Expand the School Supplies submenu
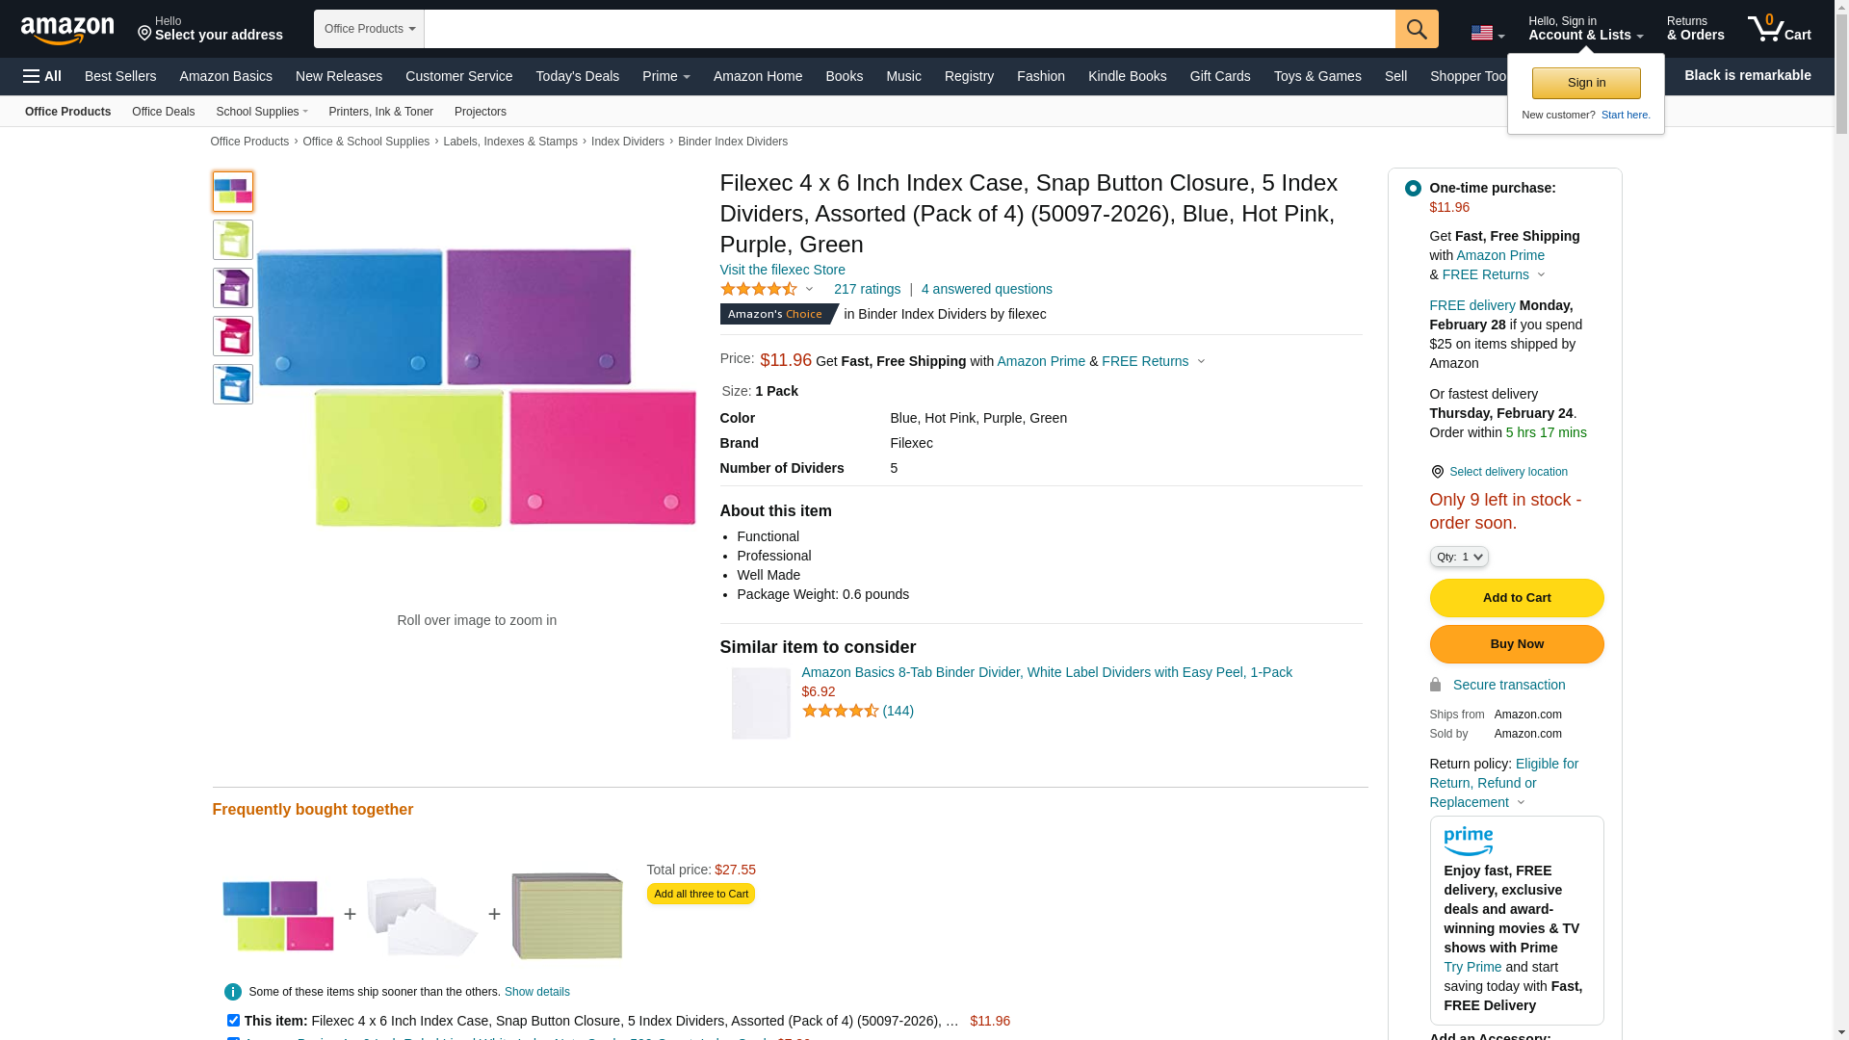 tap(262, 112)
